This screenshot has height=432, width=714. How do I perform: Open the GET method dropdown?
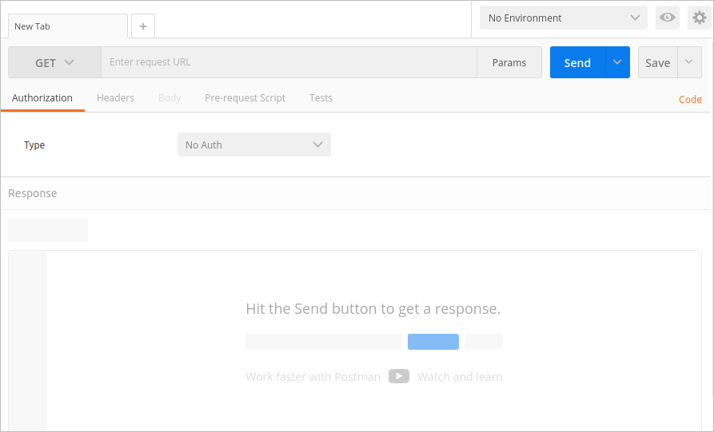(x=54, y=62)
